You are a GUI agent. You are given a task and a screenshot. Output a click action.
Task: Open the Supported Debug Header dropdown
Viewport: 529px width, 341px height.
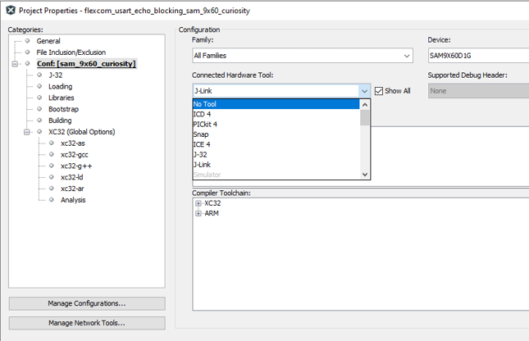pos(477,91)
